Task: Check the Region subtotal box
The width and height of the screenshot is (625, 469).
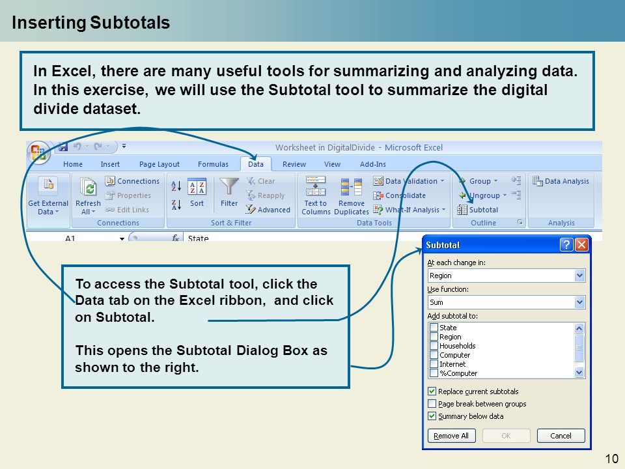Action: (434, 337)
